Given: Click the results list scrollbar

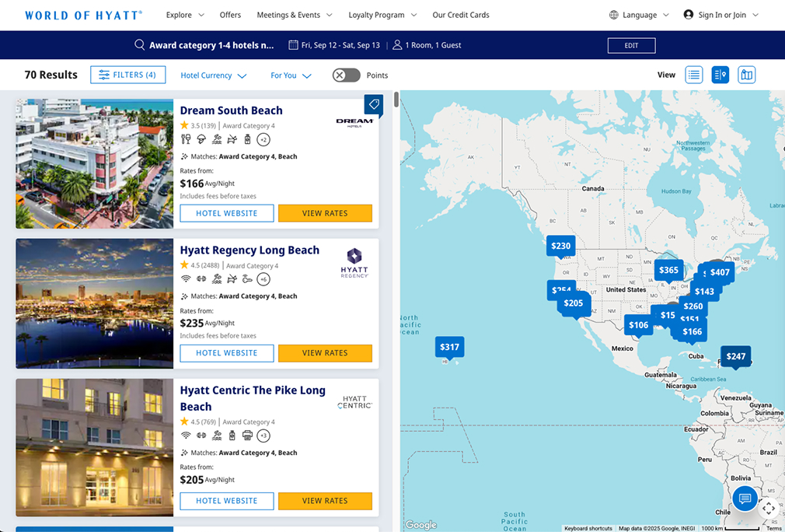Looking at the screenshot, I should click(x=396, y=100).
